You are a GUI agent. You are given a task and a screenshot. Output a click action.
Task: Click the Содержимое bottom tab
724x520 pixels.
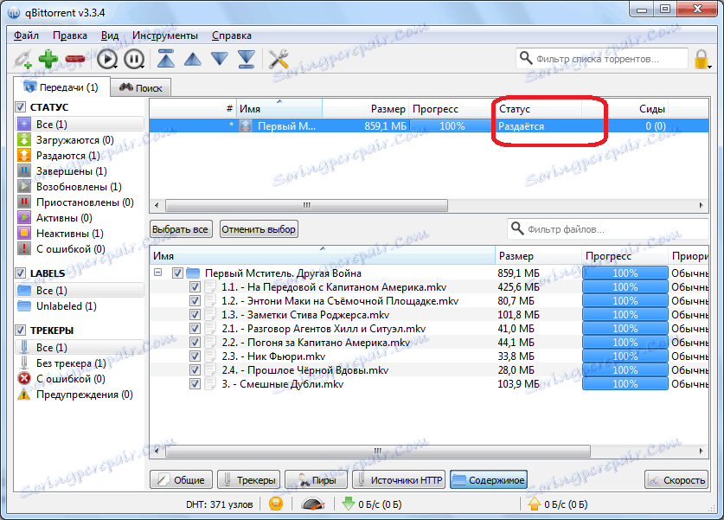tap(489, 480)
